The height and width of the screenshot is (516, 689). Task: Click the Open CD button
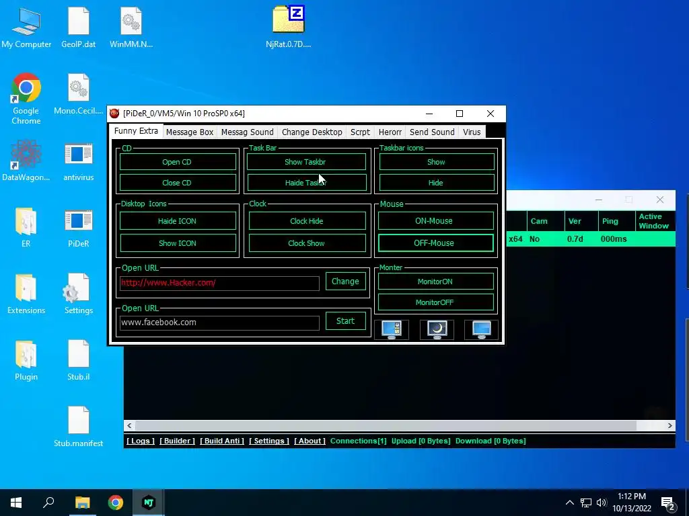(x=178, y=162)
